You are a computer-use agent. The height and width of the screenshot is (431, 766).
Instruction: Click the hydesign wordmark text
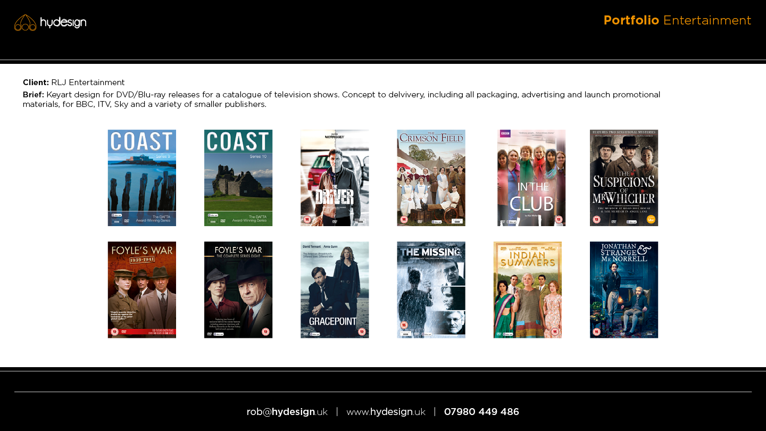[x=63, y=22]
